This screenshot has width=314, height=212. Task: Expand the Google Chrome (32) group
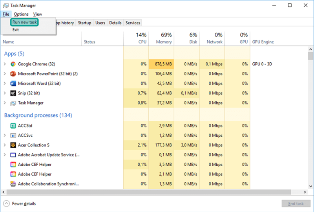(x=5, y=64)
